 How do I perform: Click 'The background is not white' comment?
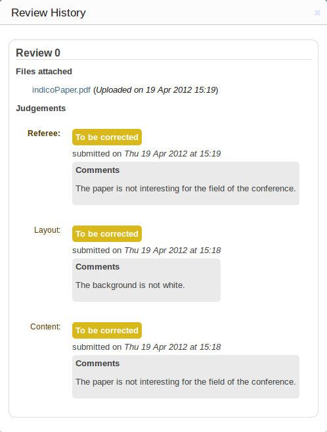(130, 285)
